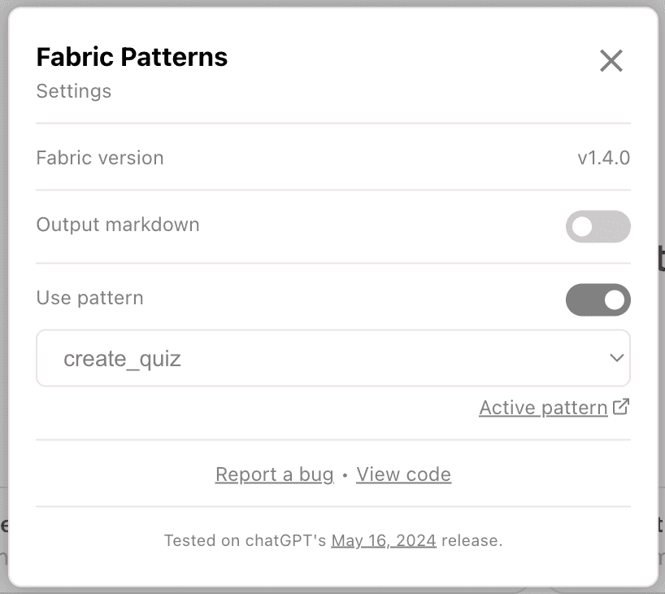Click the Output markdown label

pyautogui.click(x=118, y=225)
